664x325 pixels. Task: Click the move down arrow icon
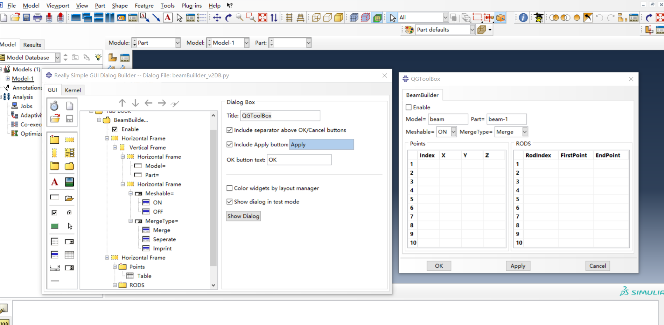click(135, 103)
